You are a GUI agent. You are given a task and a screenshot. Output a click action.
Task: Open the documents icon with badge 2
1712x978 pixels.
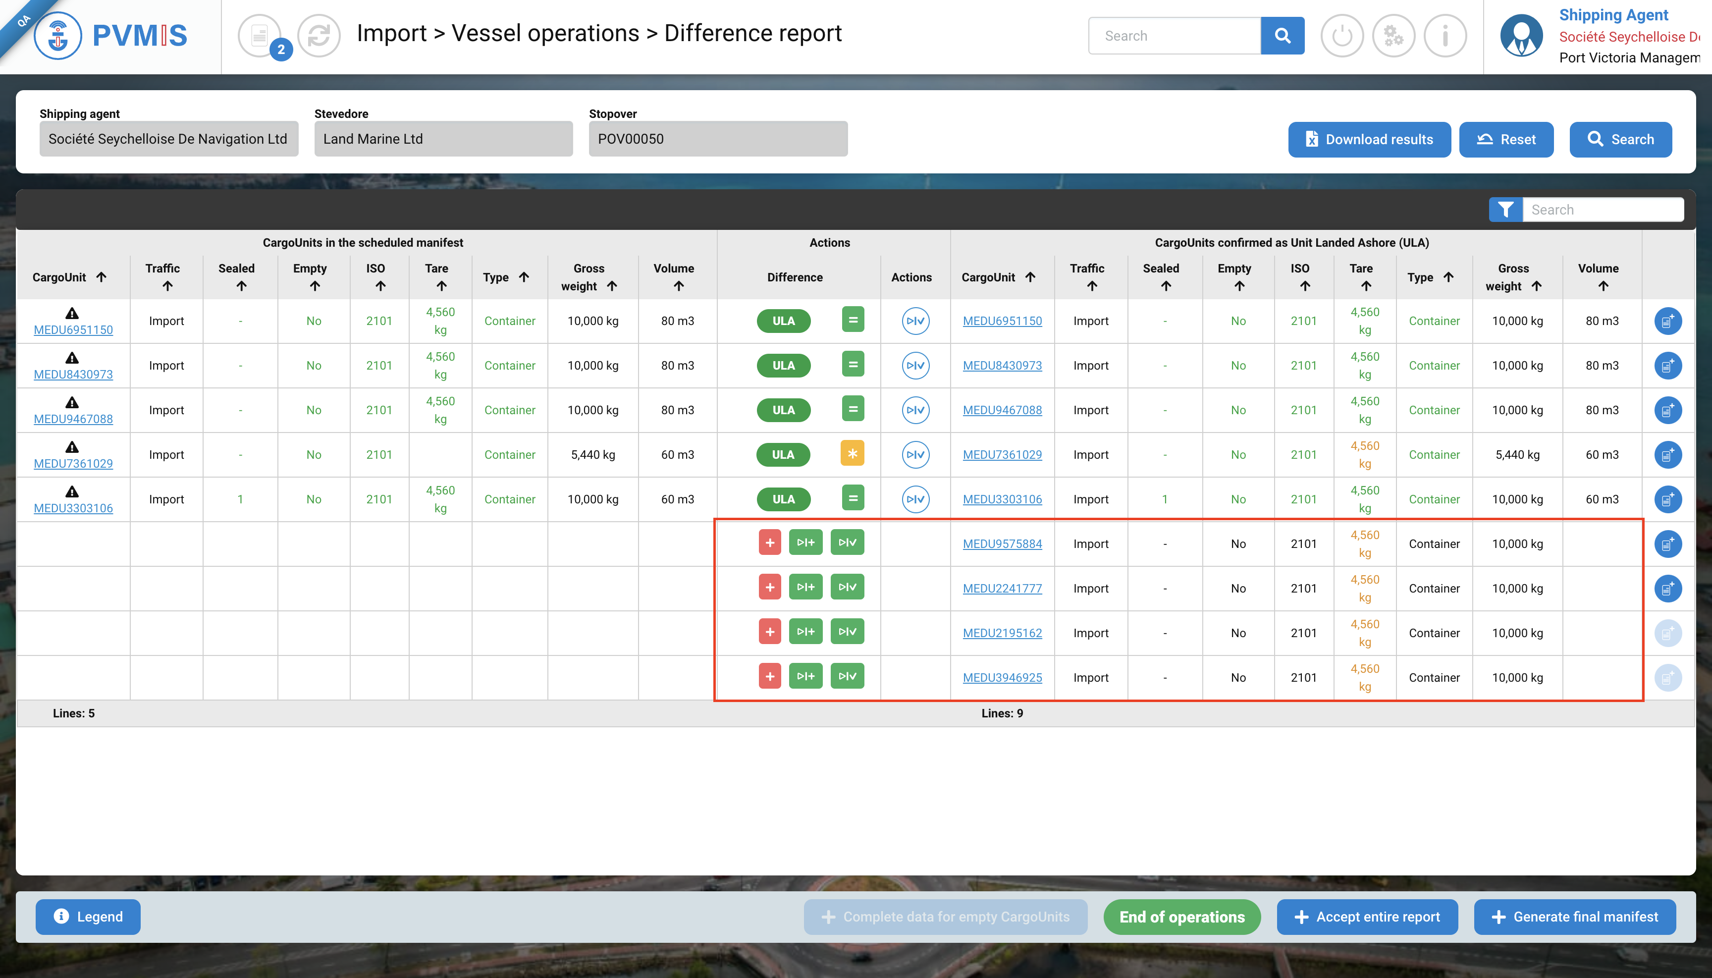coord(260,36)
